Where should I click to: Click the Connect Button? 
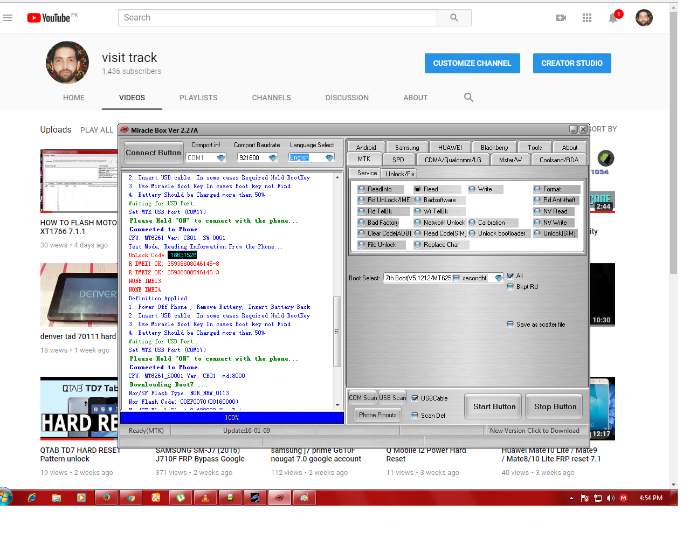[154, 153]
